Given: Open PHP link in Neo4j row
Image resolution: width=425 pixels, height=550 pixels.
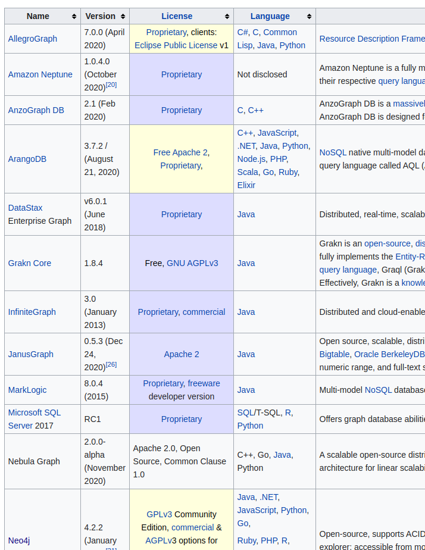Looking at the screenshot, I should (269, 541).
